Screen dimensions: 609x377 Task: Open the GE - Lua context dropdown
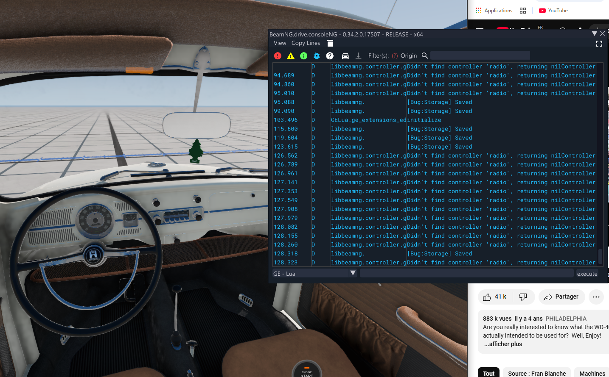(x=314, y=273)
